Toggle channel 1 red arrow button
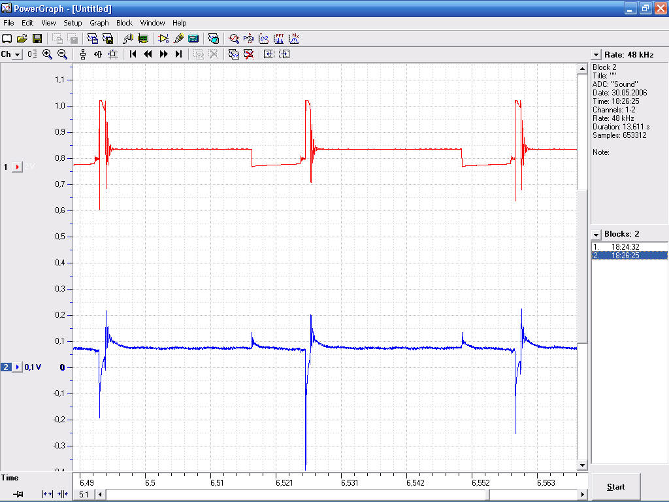Screen dimensions: 669x502 pos(17,167)
